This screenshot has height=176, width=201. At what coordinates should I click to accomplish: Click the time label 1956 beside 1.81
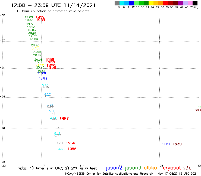coord(71,143)
